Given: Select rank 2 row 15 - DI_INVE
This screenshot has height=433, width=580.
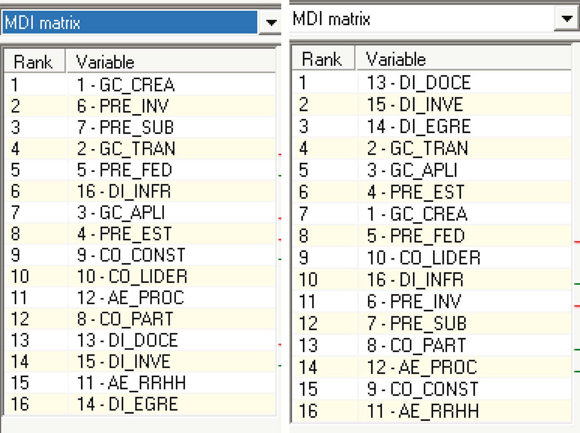Looking at the screenshot, I should point(432,104).
